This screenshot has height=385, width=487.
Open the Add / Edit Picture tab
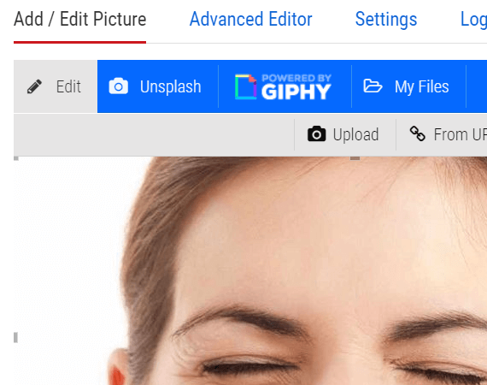pyautogui.click(x=79, y=20)
